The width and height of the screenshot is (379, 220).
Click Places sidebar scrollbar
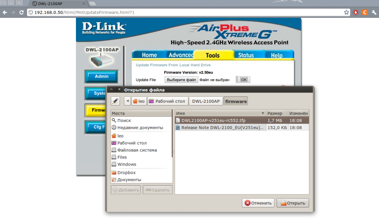[x=172, y=133]
